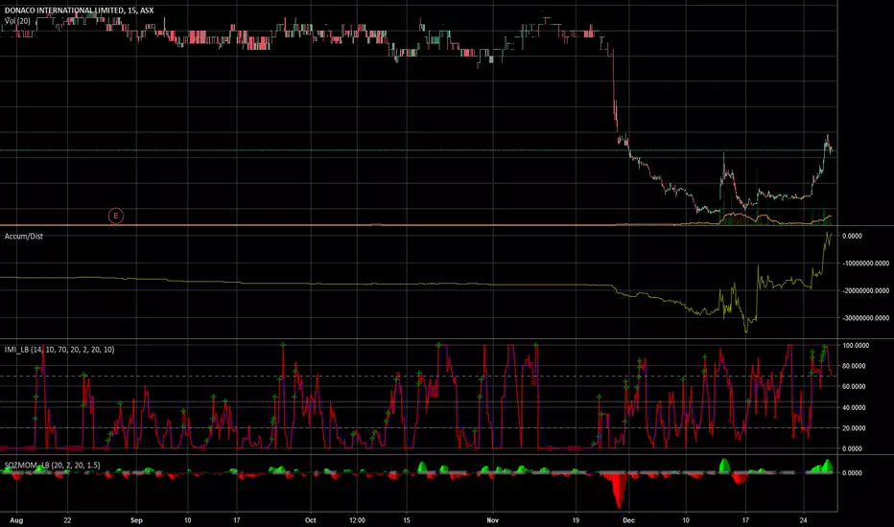894x527 pixels.
Task: Select the Dec date on the time axis
Action: click(x=628, y=520)
